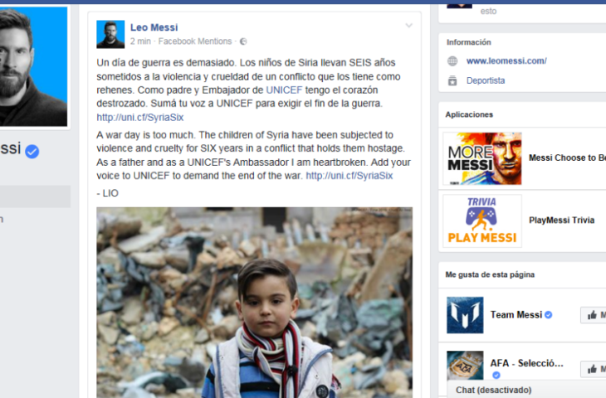This screenshot has height=398, width=606.
Task: Follow first uni.cf/SyriaSix link
Action: pyautogui.click(x=140, y=118)
